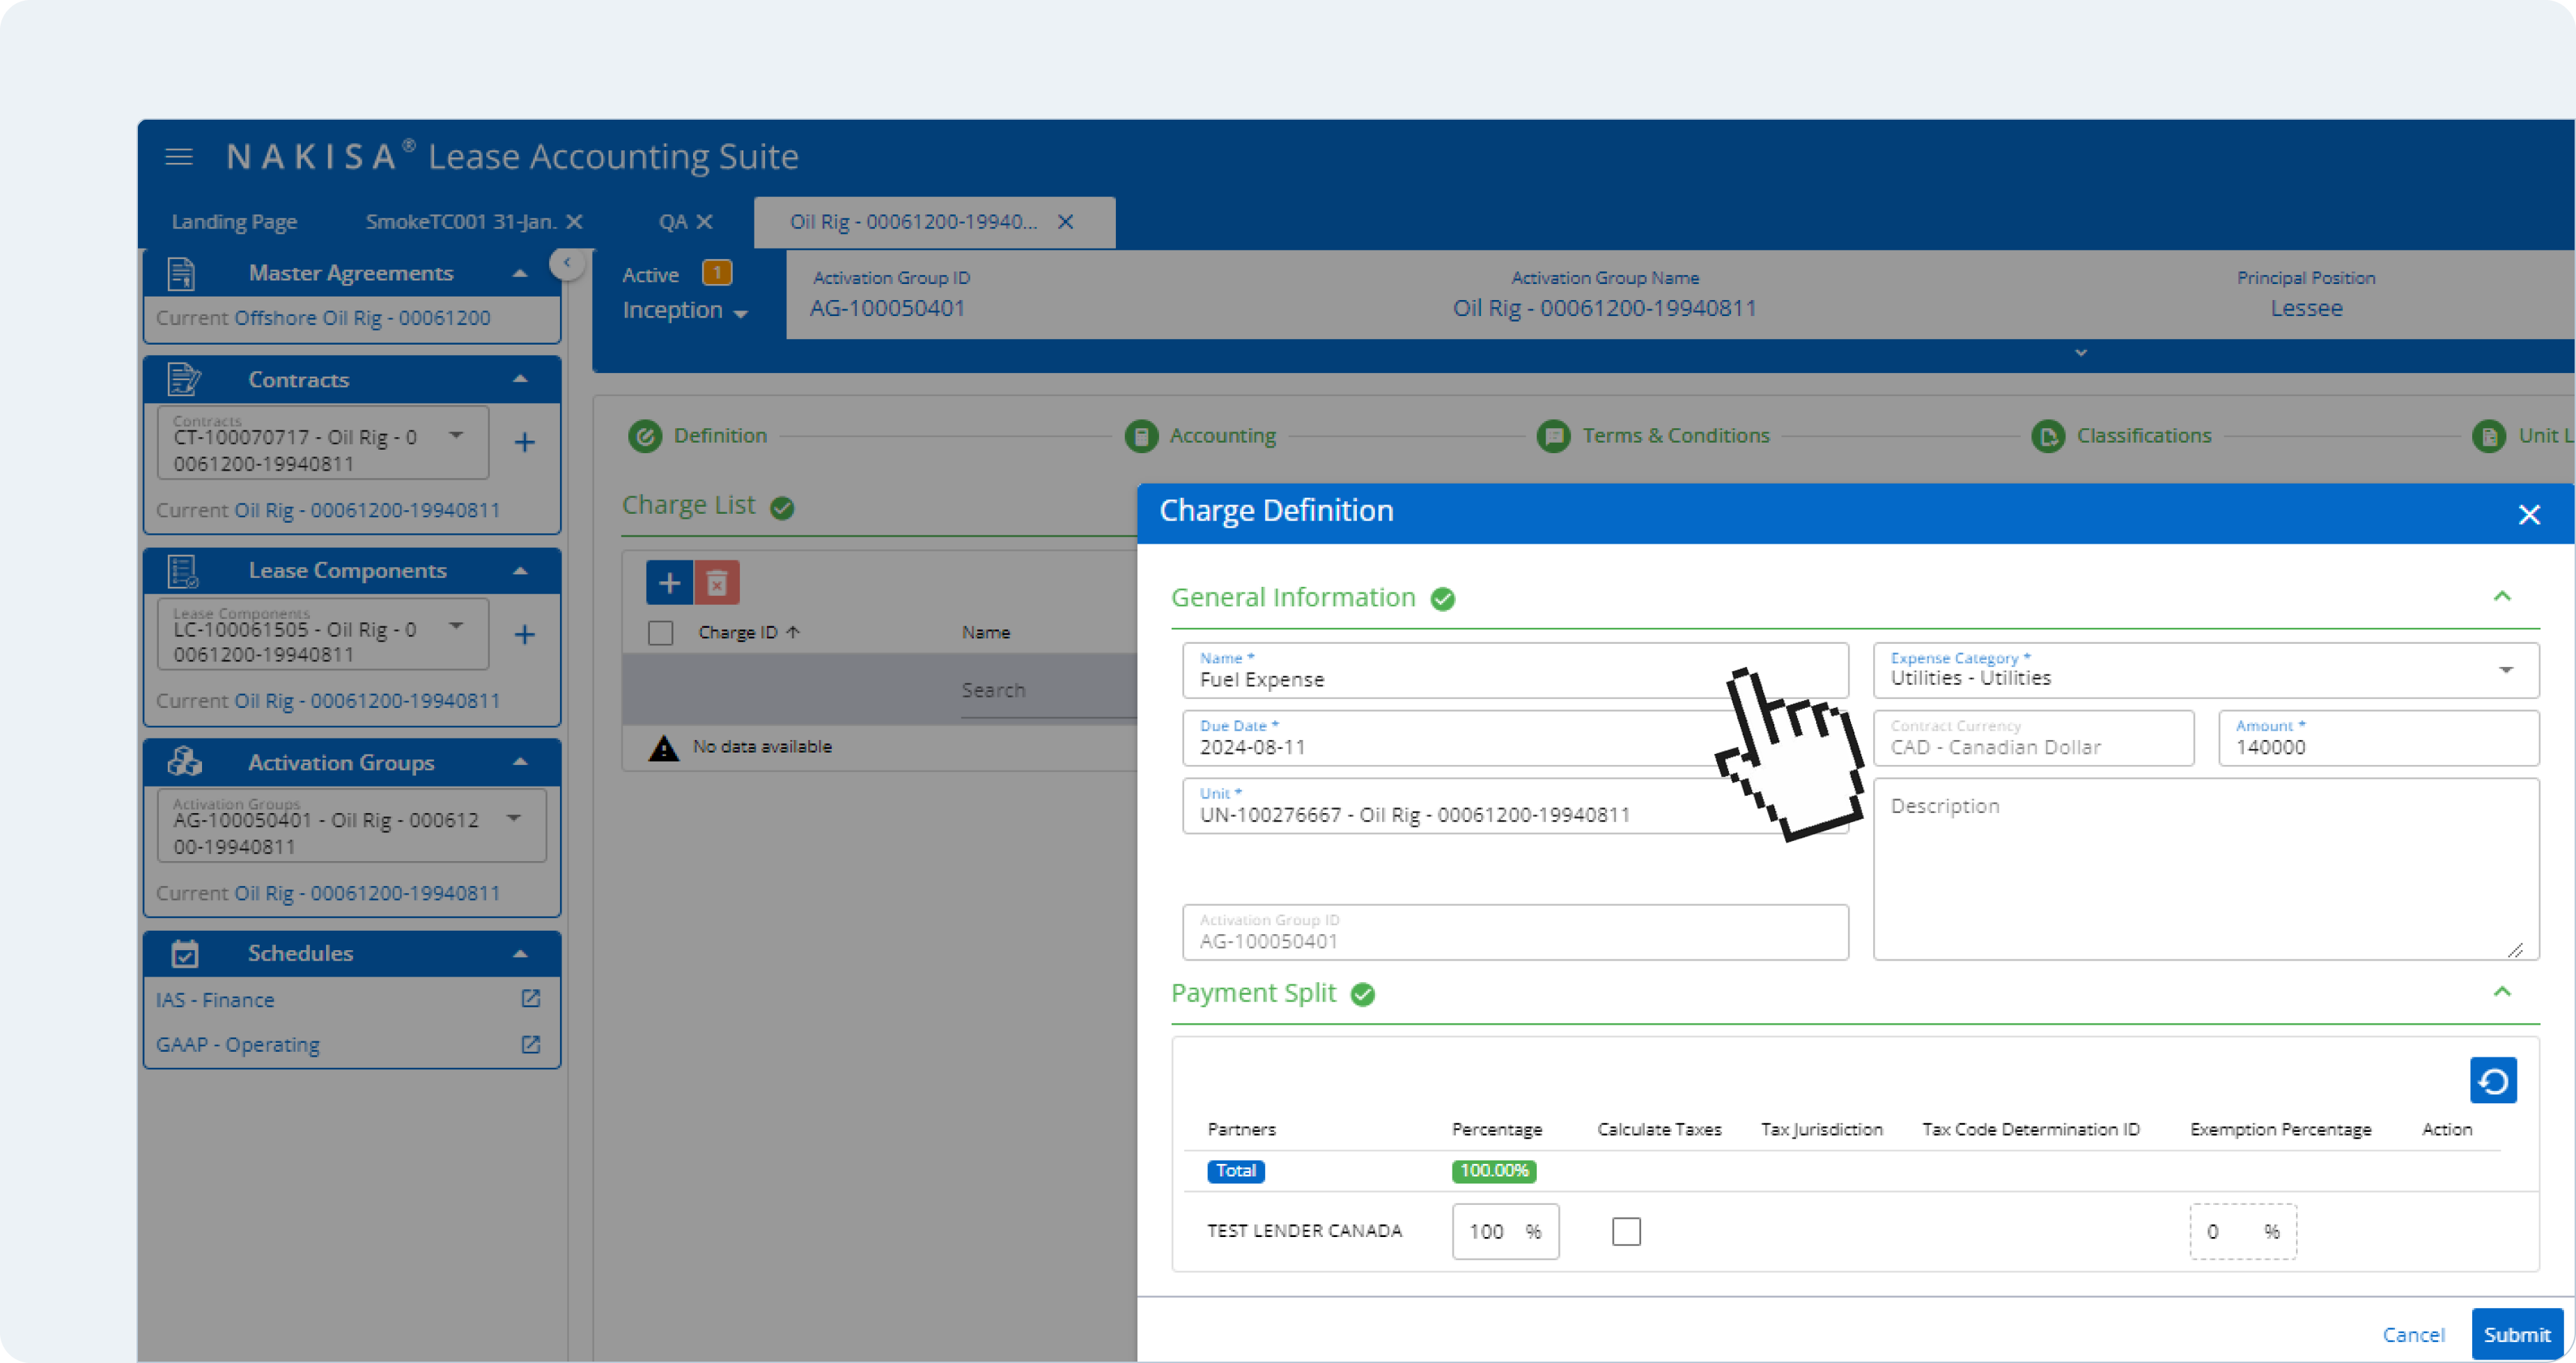Open GAAP - Operating schedule external link icon
The width and height of the screenshot is (2576, 1363).
tap(531, 1044)
